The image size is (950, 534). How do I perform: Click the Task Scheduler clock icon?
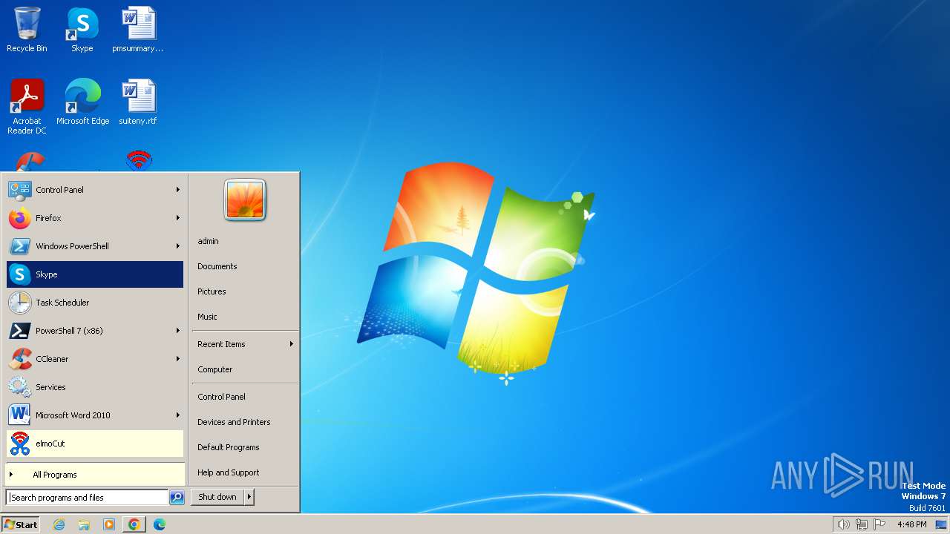[x=20, y=303]
